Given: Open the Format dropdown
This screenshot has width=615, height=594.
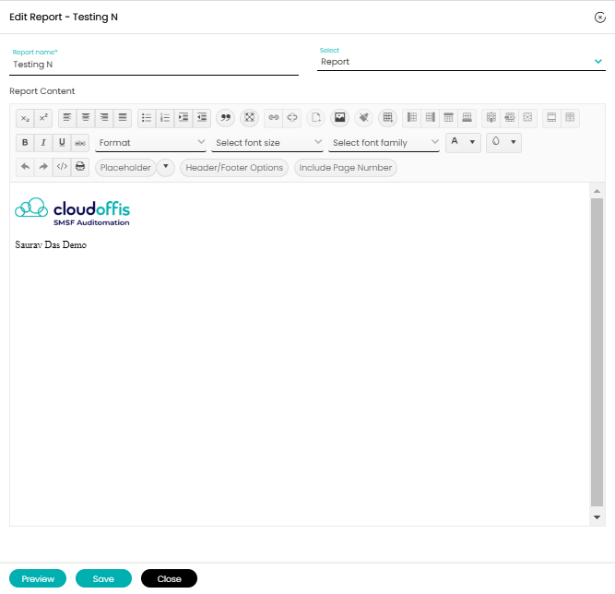Looking at the screenshot, I should coord(151,143).
